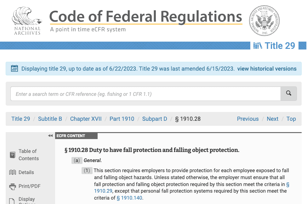Navigate to Chapter XVII breadcrumb
Viewport: 307px width, 204px height.
[x=86, y=119]
